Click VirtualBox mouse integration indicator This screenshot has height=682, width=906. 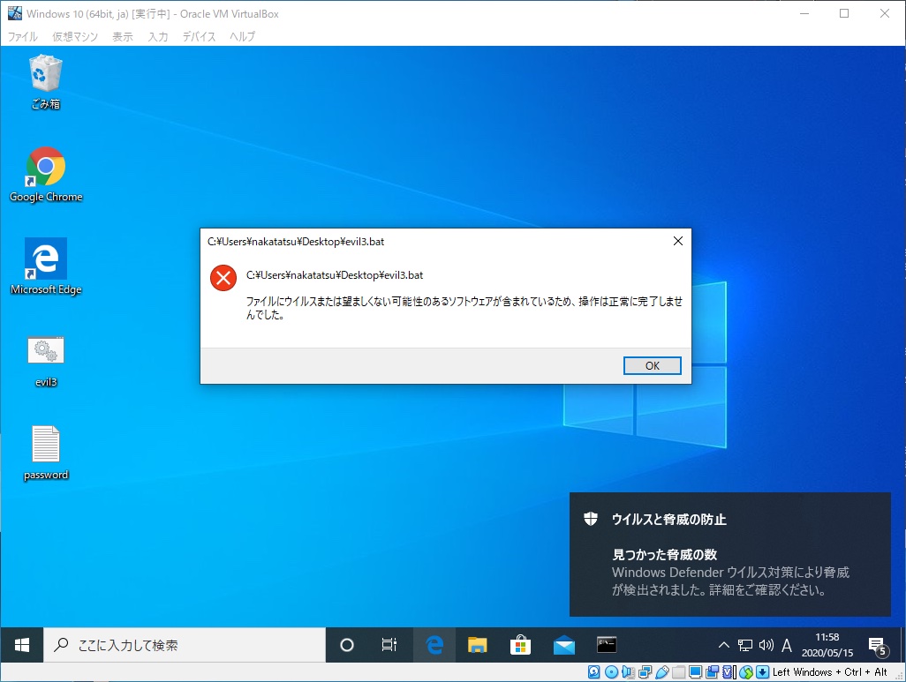point(746,672)
